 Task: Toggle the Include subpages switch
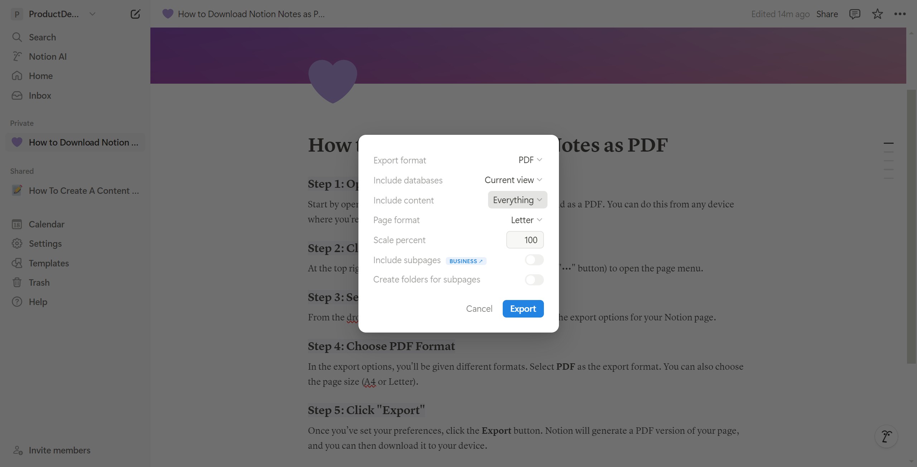pos(534,260)
